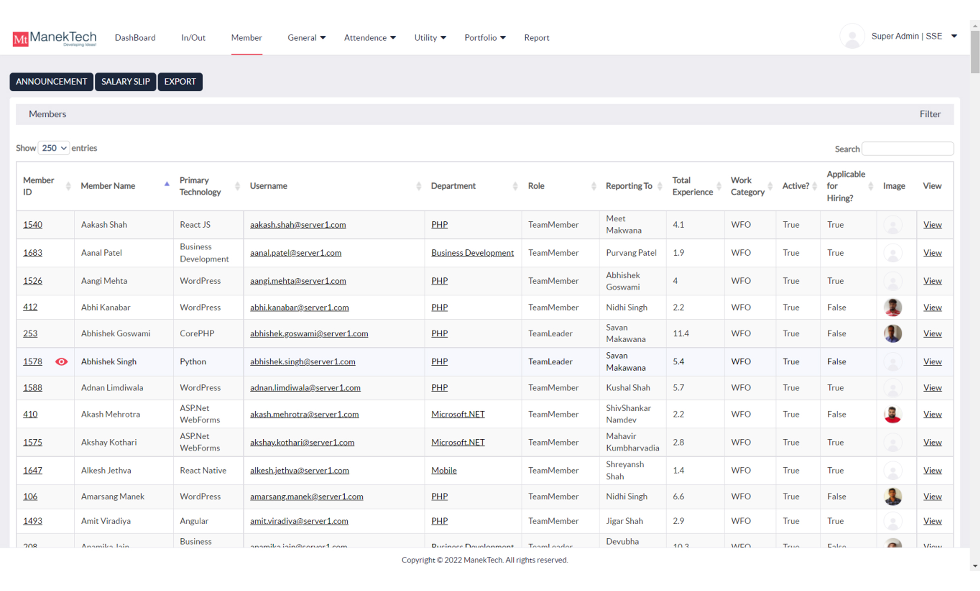Click Amit Viradiya's placeholder avatar image
980x591 pixels.
point(893,521)
